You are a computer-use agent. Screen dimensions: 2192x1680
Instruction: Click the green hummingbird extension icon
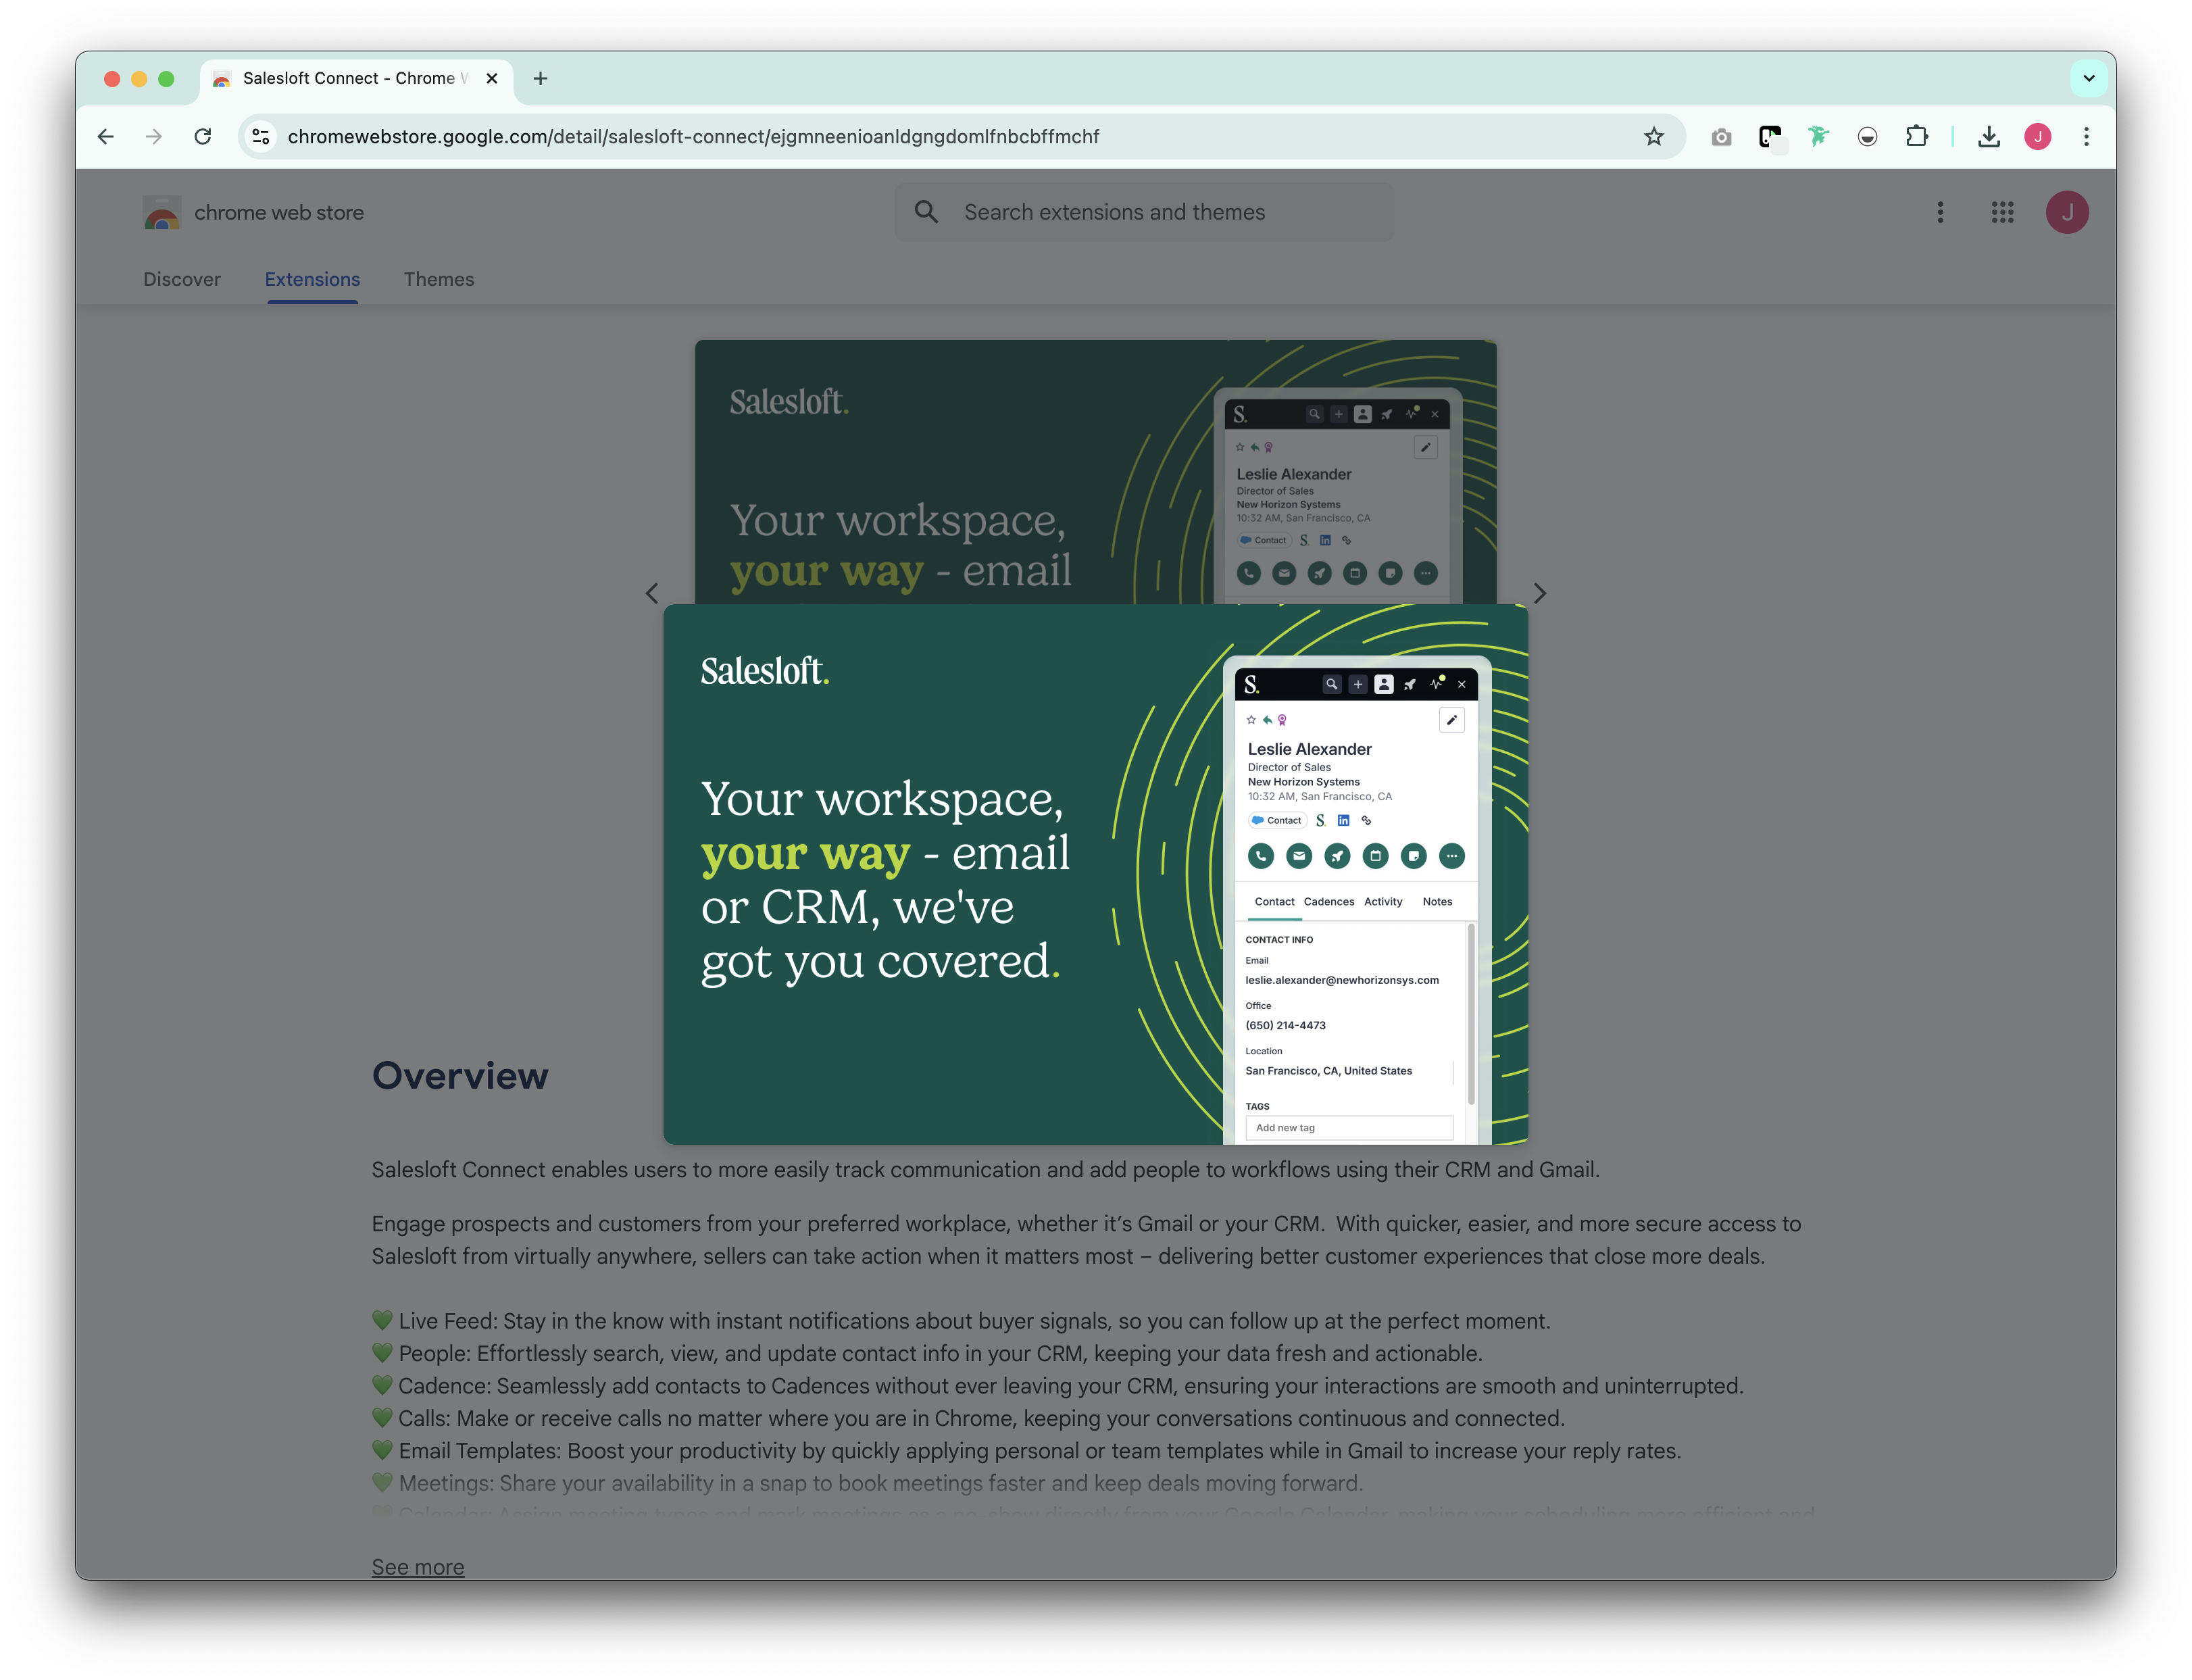pos(1818,137)
